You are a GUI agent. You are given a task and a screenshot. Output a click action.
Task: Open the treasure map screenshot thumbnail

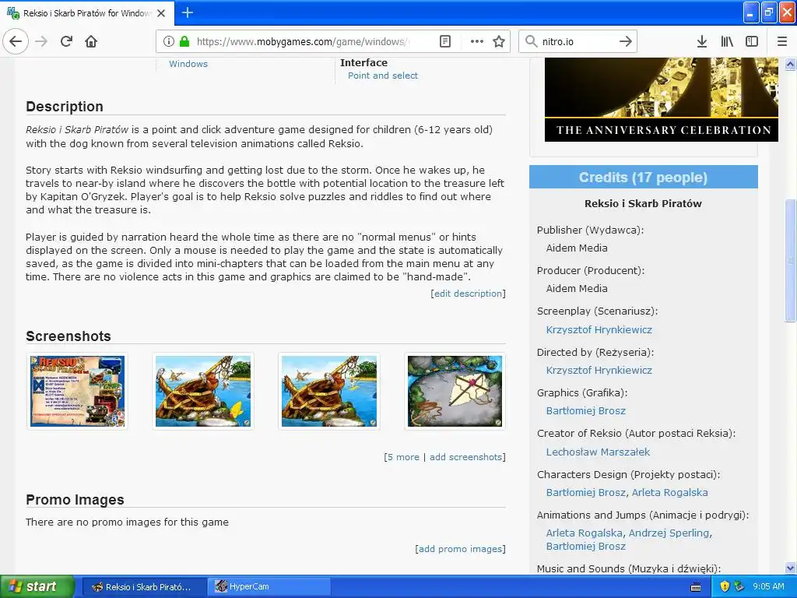pos(455,391)
